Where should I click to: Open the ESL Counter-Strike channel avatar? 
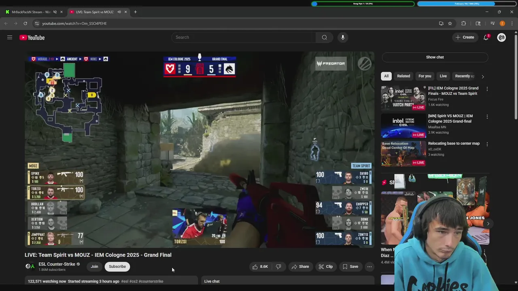[30, 266]
